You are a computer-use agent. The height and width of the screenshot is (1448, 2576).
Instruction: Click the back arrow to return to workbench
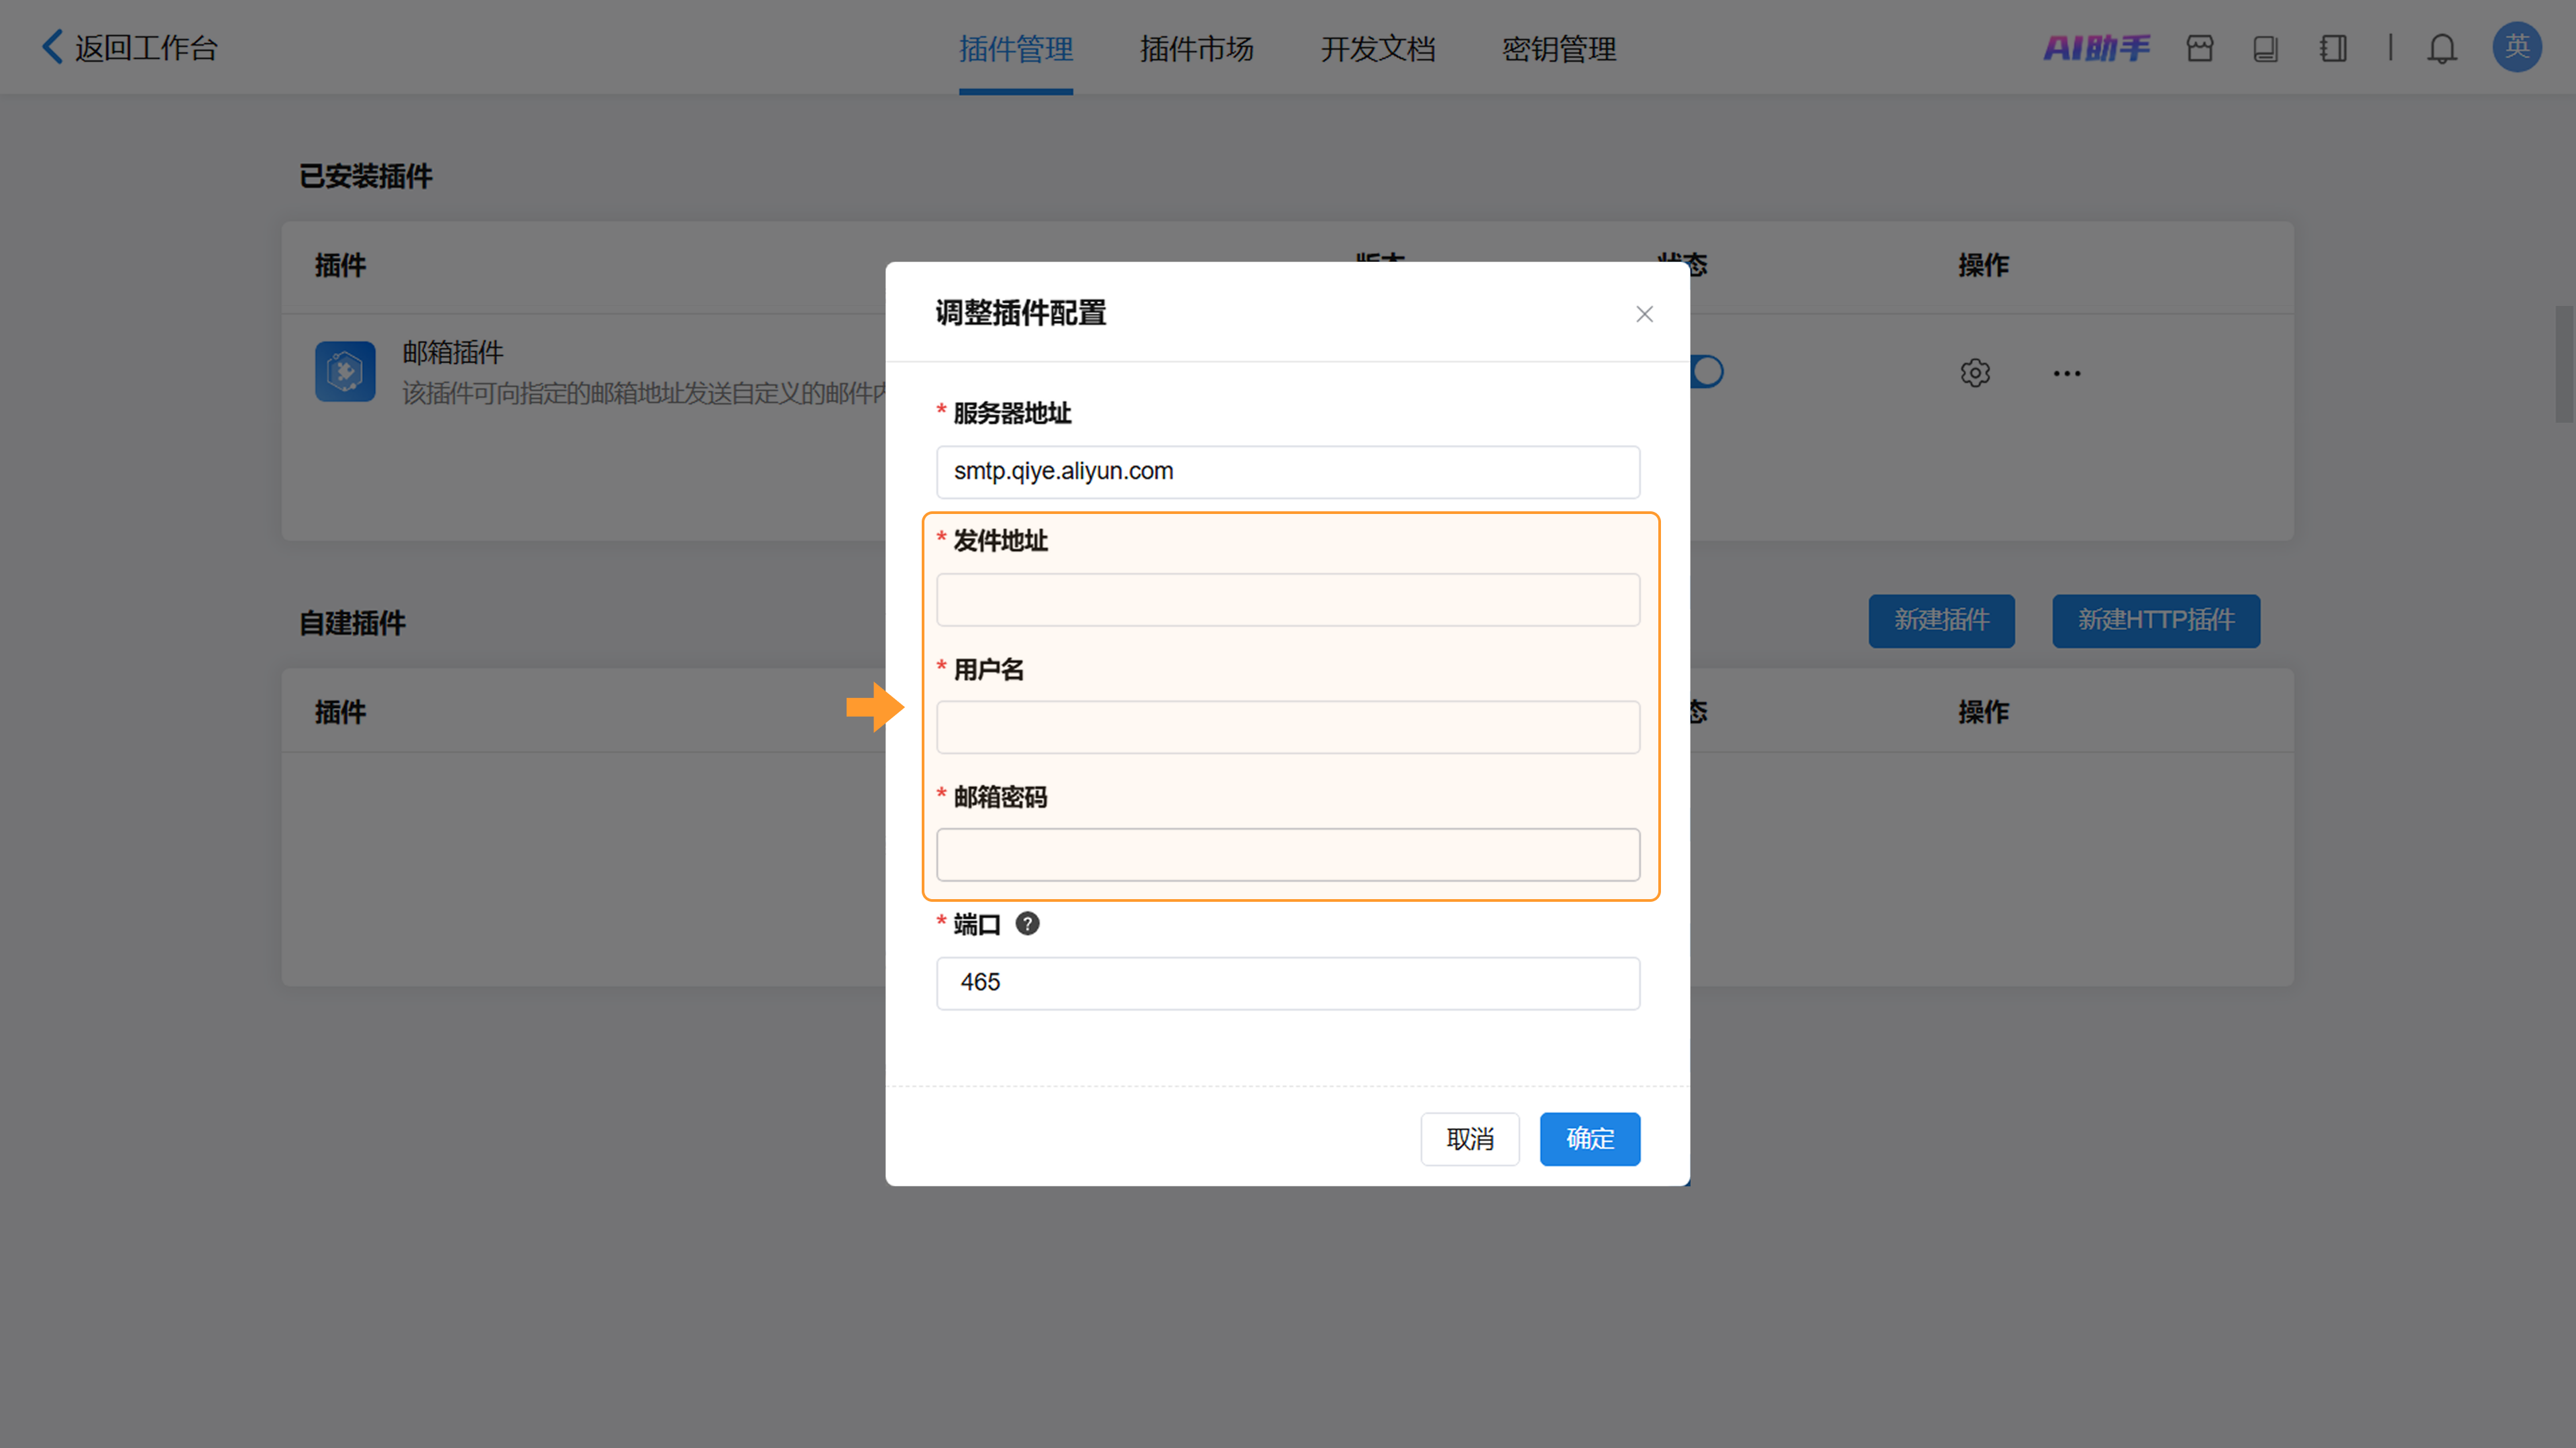[x=52, y=47]
